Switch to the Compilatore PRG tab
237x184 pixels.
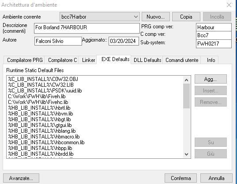point(25,60)
